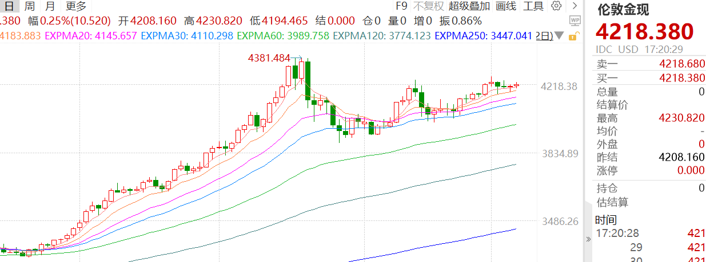This screenshot has width=706, height=262.
Task: Select the EXPMA60 indicator label
Action: click(282, 35)
